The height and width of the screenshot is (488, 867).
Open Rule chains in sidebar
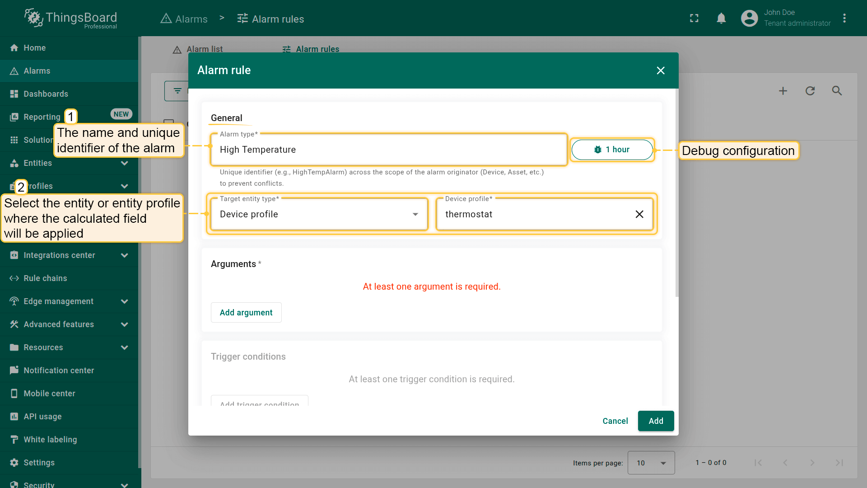45,278
